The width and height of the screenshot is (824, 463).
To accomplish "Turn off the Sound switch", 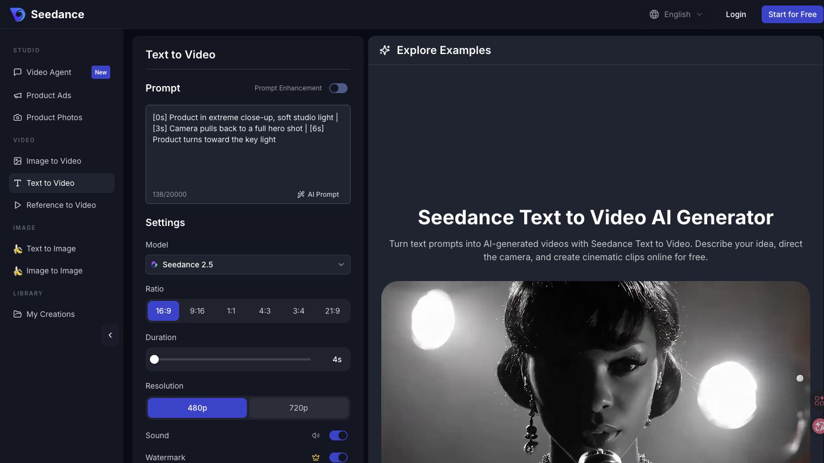I will tap(338, 435).
